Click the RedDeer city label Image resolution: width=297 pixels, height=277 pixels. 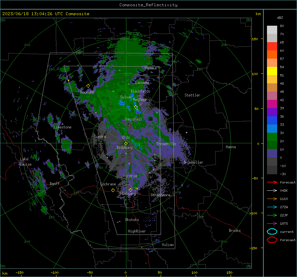(x=140, y=100)
